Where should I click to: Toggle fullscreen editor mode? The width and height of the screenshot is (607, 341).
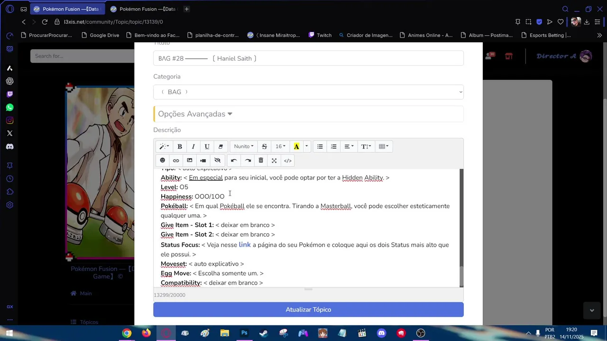(x=274, y=161)
